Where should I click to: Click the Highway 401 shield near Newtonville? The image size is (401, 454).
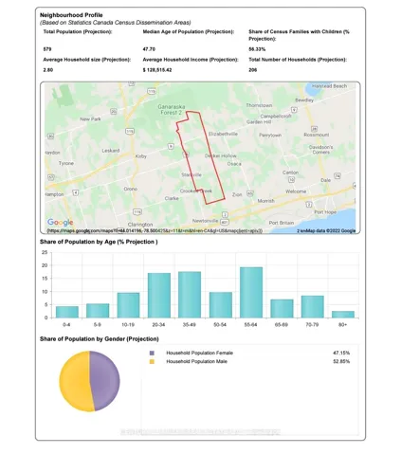pos(225,222)
